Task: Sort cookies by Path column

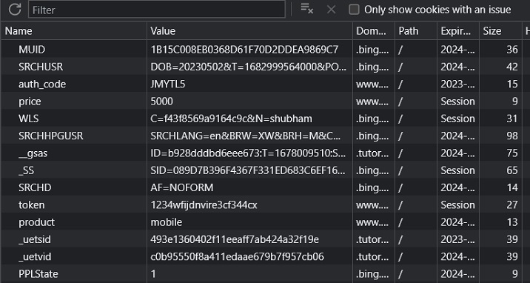Action: (416, 31)
